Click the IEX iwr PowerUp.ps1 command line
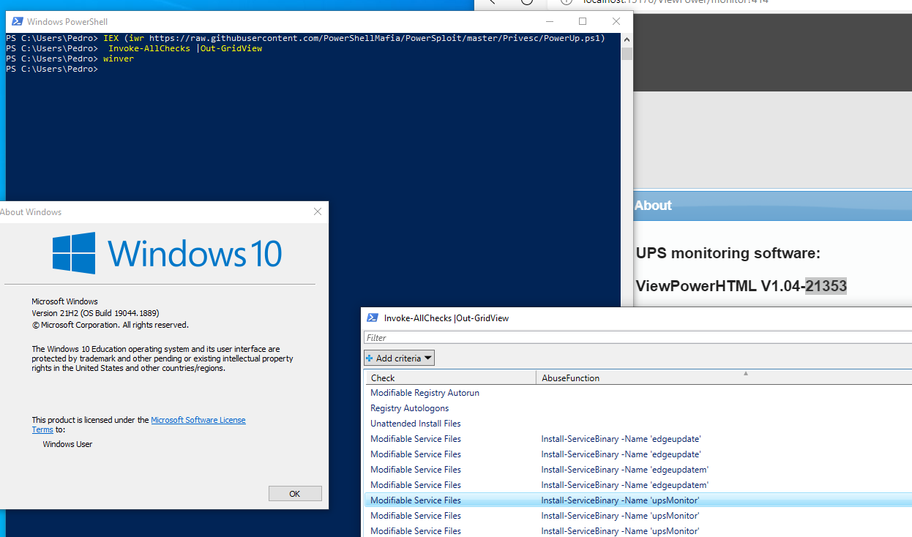 pyautogui.click(x=354, y=38)
